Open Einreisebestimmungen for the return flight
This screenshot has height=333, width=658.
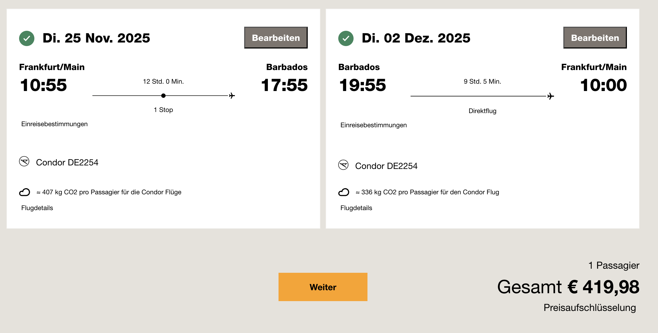[x=373, y=125]
